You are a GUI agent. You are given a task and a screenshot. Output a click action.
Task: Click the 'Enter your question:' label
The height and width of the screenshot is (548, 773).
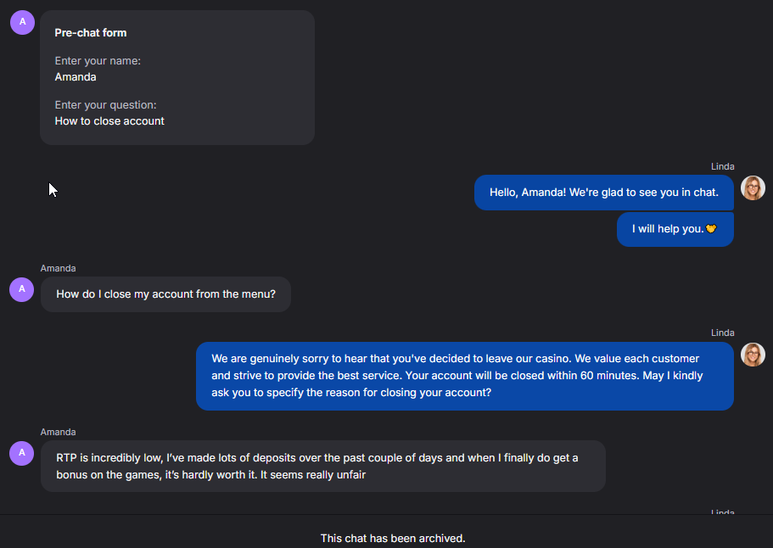[x=105, y=105]
